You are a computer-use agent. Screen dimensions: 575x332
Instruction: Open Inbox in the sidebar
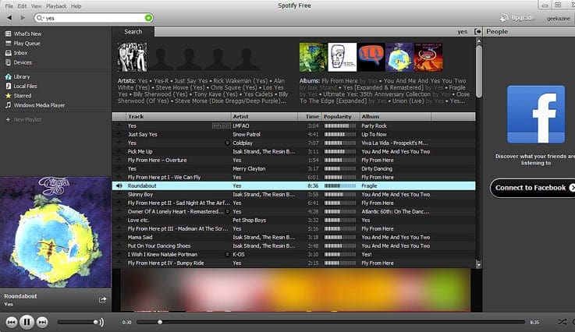tap(20, 53)
